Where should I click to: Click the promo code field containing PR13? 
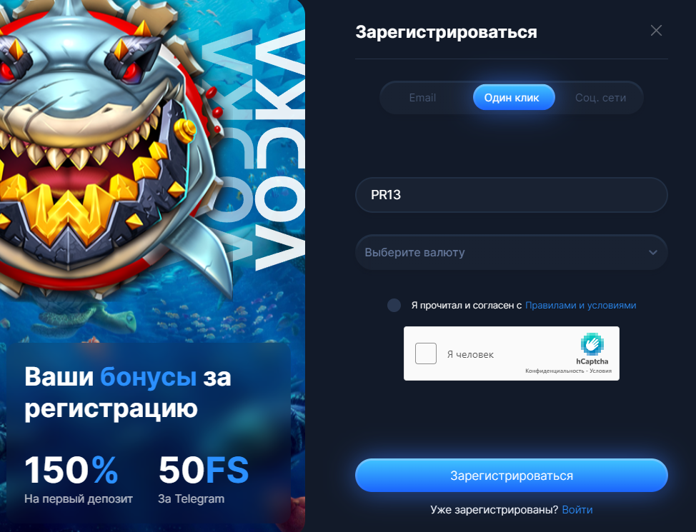click(512, 195)
